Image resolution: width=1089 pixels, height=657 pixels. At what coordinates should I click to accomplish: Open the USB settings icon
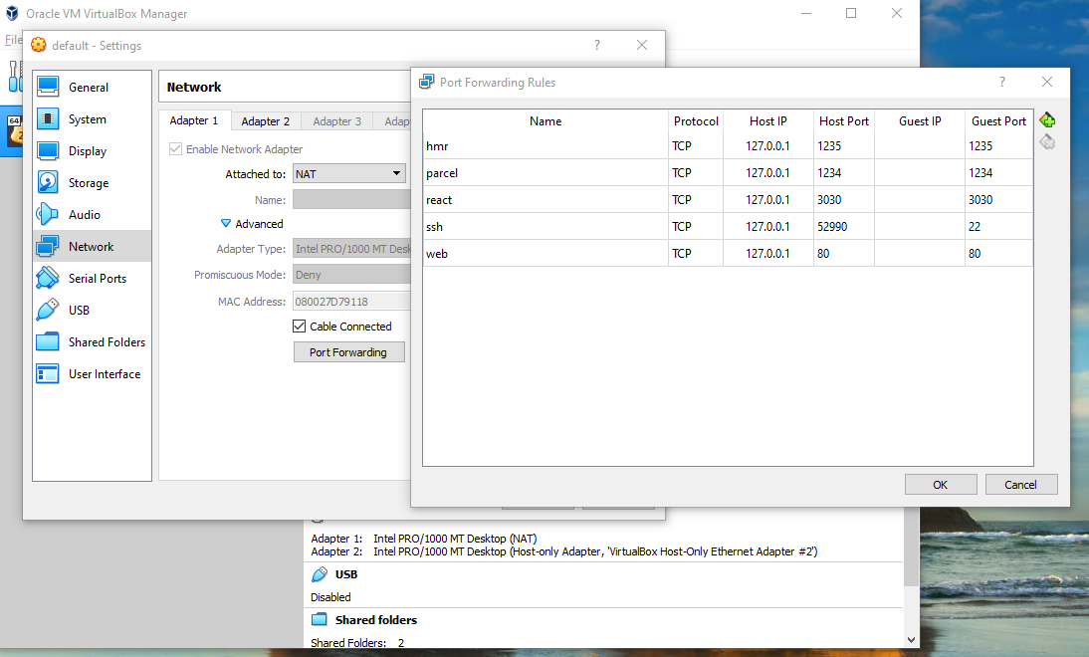(47, 310)
